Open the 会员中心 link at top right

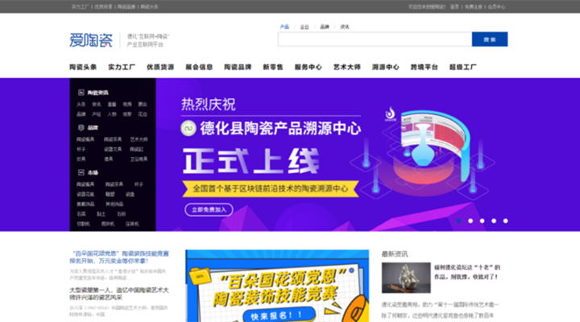(x=497, y=6)
